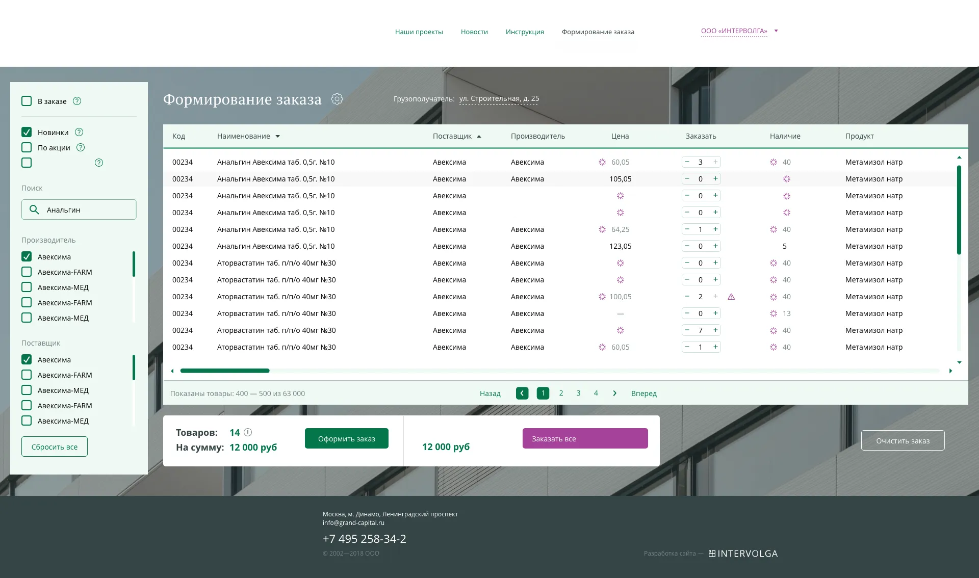The image size is (979, 578).
Task: Go to previous page with left chevron
Action: [x=522, y=393]
